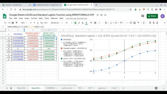Click the Print icon
167x94 pixels.
coord(13,23)
